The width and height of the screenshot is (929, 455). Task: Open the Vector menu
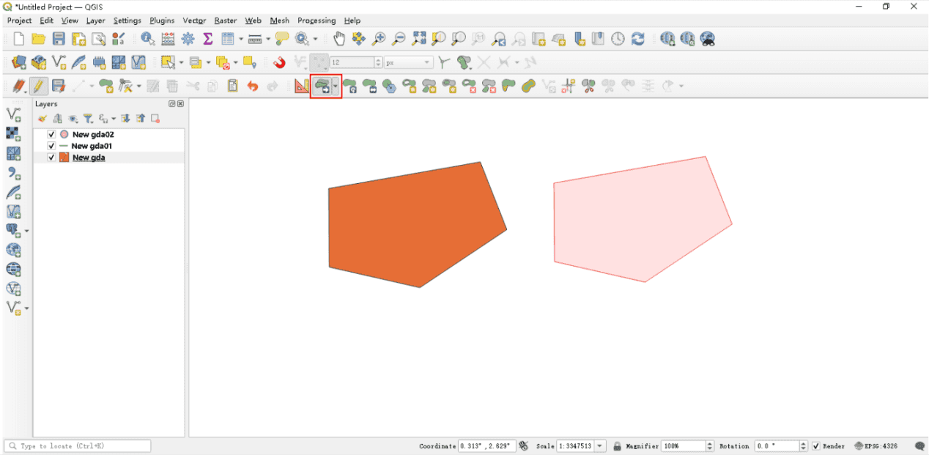coord(194,21)
